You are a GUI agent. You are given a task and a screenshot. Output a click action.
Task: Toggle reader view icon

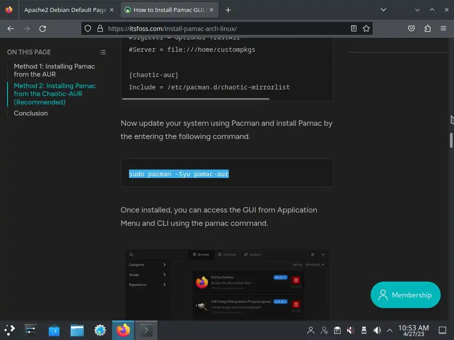(x=353, y=28)
